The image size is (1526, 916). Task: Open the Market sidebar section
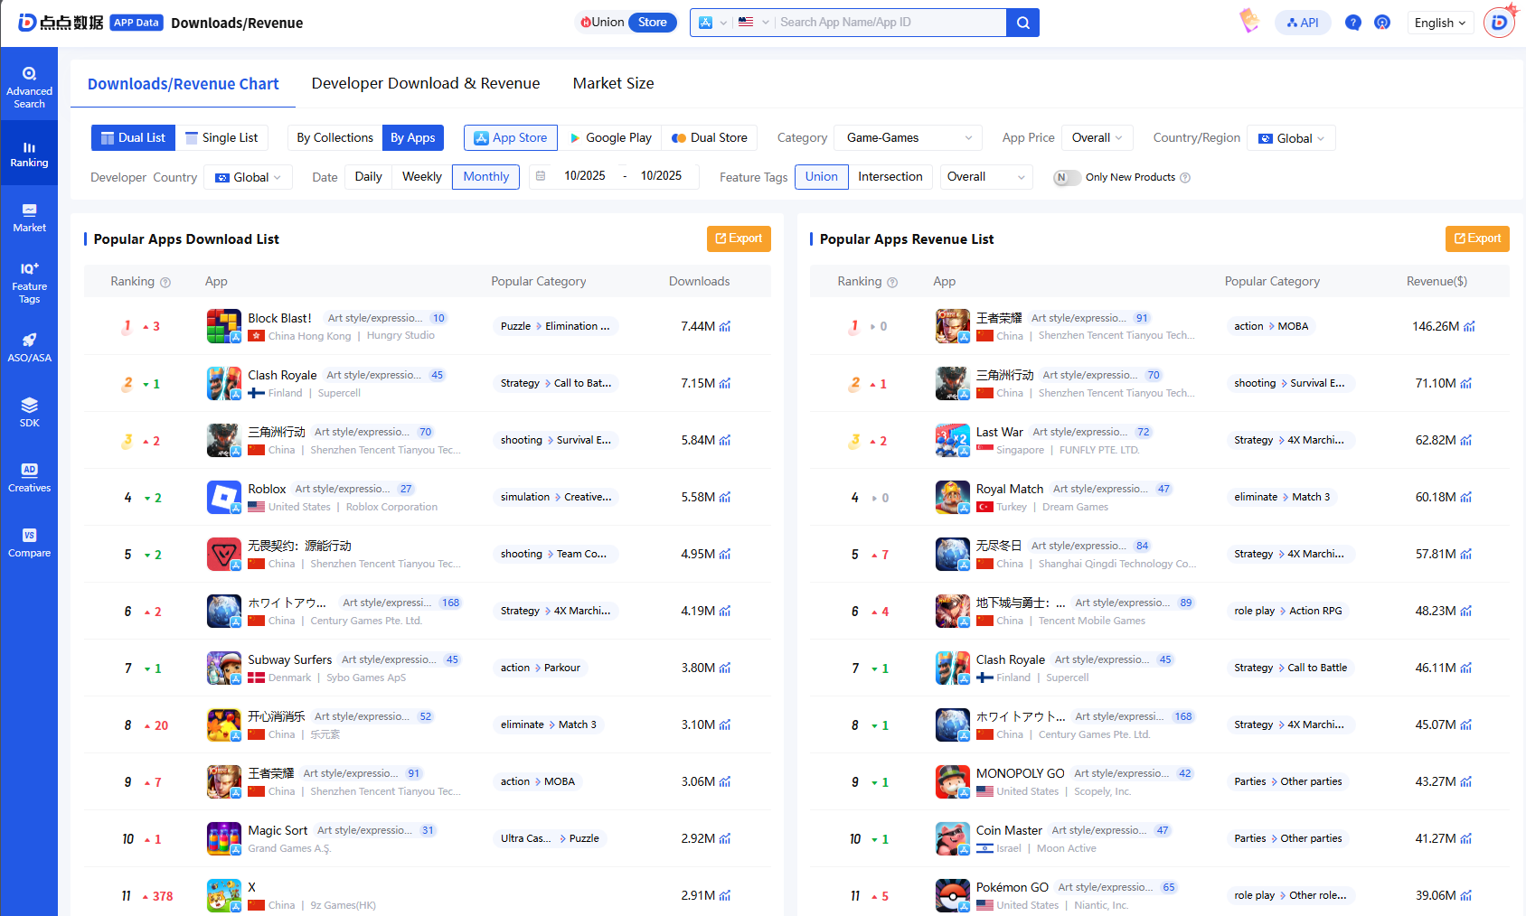coord(29,218)
